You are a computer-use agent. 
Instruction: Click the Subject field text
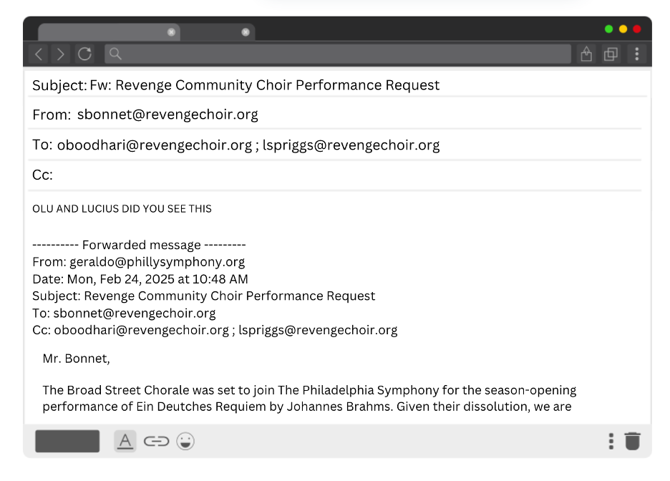pos(264,85)
